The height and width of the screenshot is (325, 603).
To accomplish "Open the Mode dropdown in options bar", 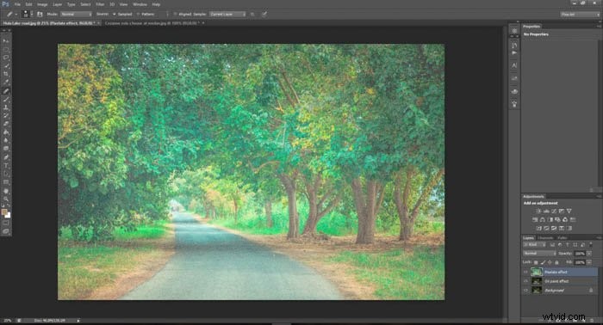I will [76, 15].
